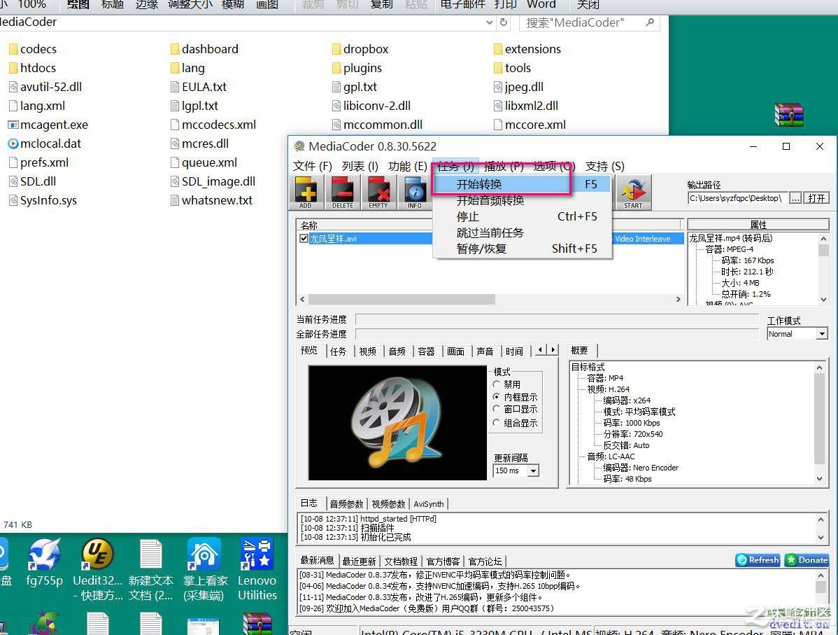
Task: Open the 列表 (I) menu
Action: pyautogui.click(x=360, y=167)
